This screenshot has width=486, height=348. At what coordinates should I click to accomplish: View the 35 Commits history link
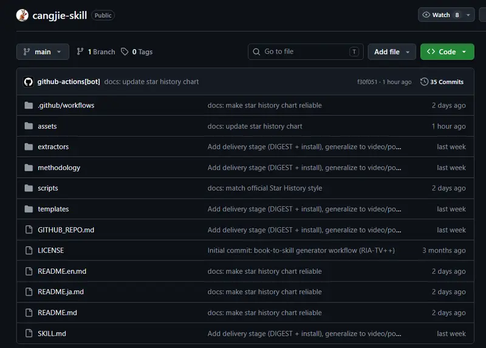point(447,82)
